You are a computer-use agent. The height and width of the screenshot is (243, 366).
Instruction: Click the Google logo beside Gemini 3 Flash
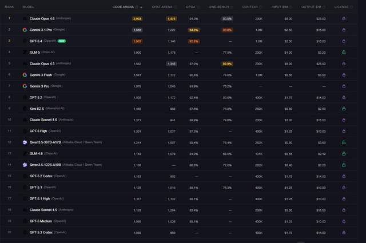coord(25,74)
